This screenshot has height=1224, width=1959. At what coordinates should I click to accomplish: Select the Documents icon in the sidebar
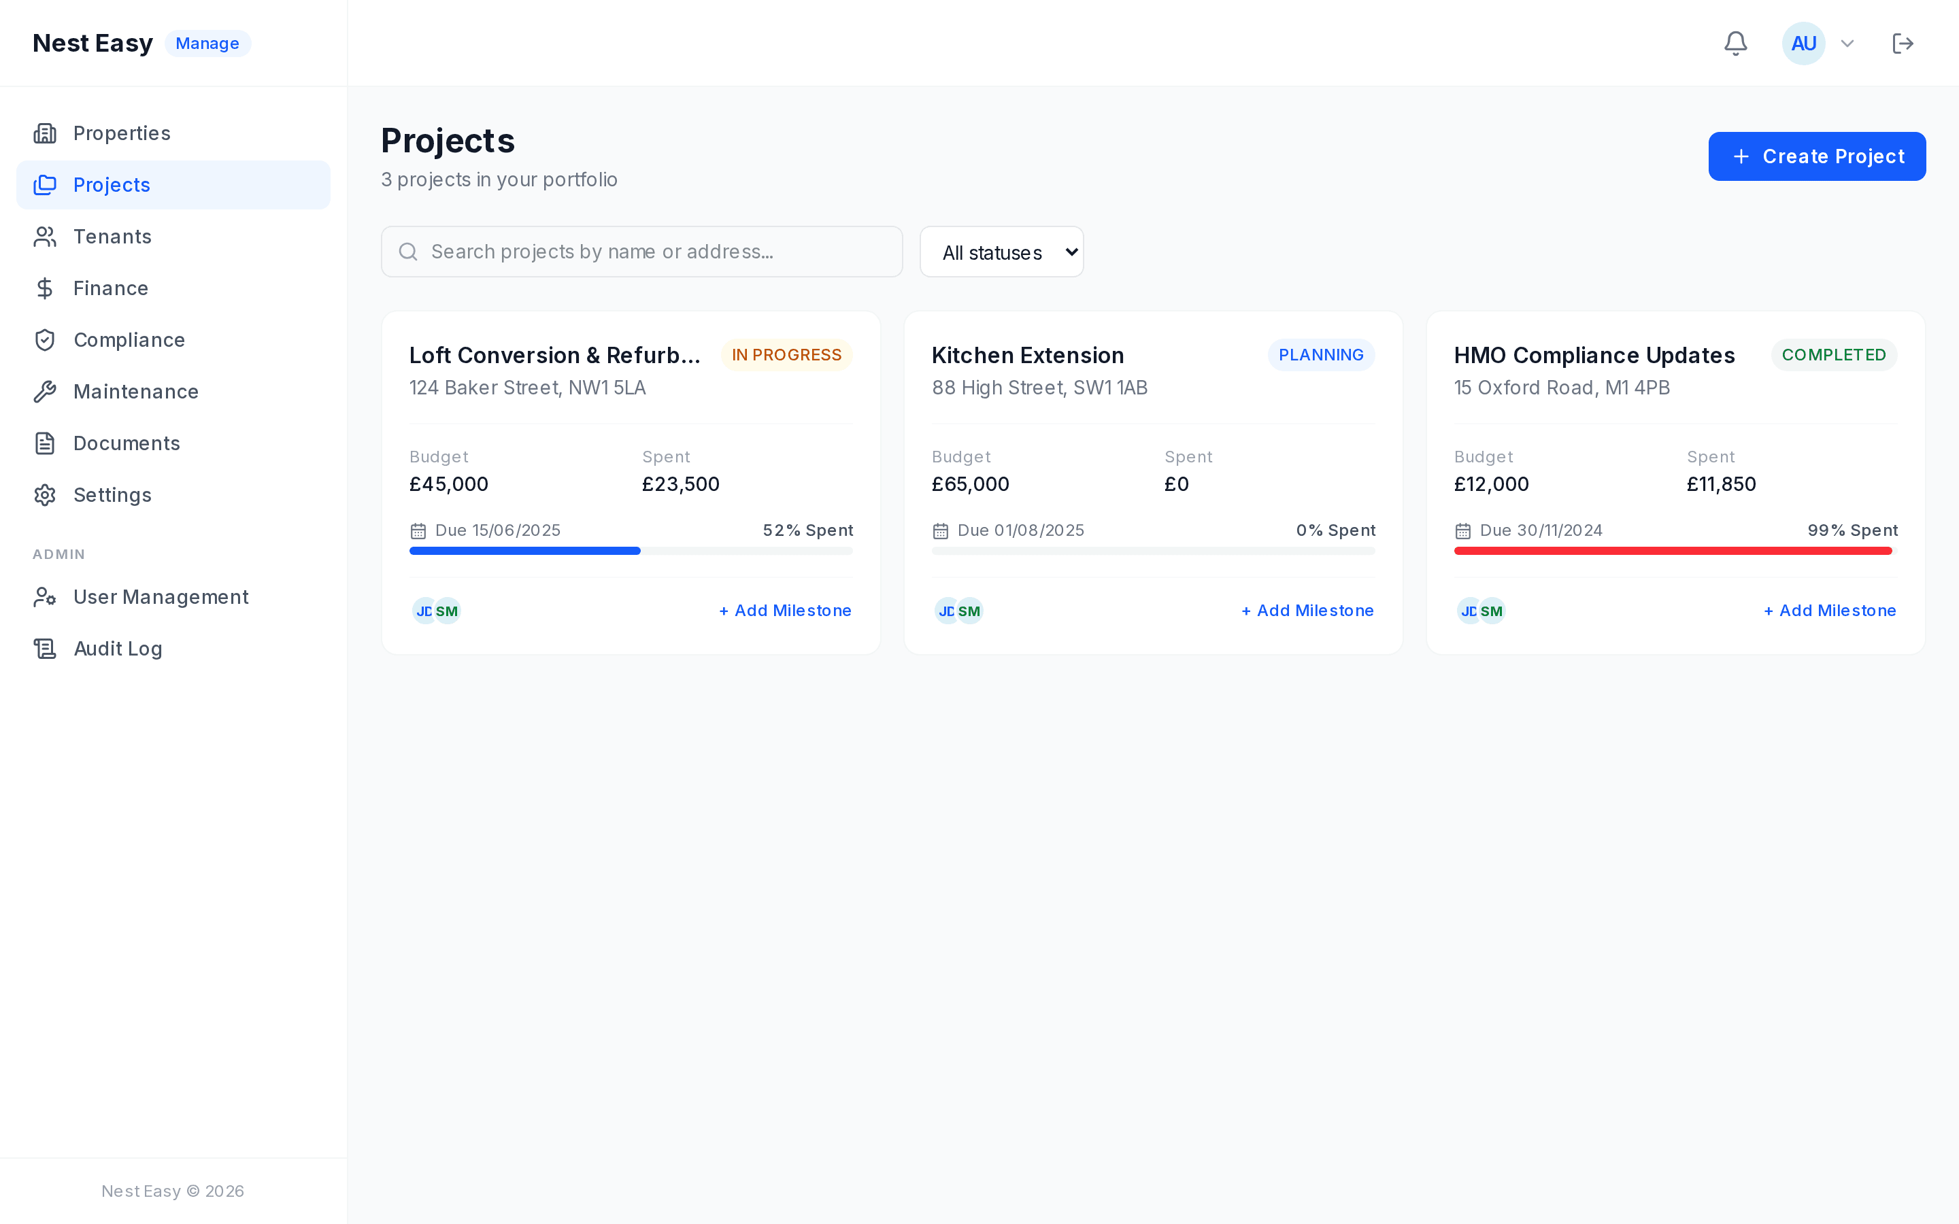pyautogui.click(x=44, y=443)
